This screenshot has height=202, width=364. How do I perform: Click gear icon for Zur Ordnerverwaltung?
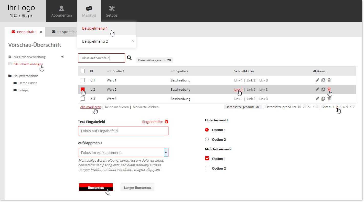[10, 57]
